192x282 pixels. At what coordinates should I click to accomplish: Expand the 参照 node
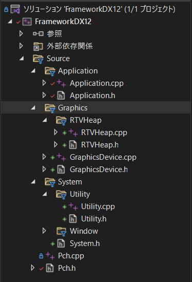pyautogui.click(x=21, y=33)
